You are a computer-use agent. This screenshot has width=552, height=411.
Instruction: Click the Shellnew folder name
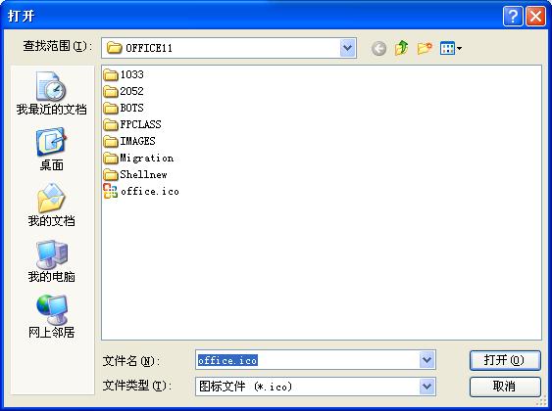coord(143,174)
